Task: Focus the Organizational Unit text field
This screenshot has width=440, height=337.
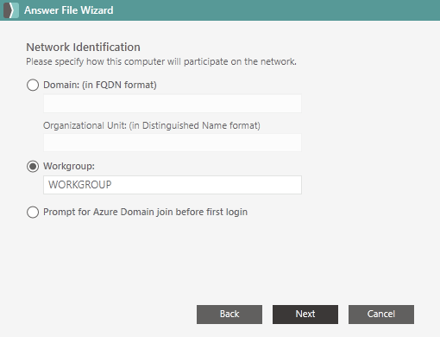Action: 173,143
